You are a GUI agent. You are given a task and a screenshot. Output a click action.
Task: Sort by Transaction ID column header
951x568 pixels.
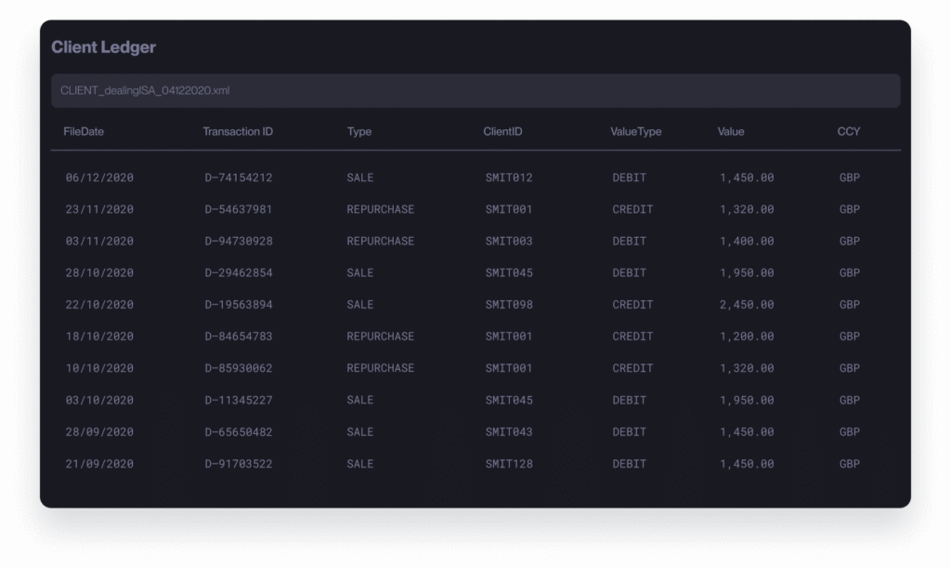point(238,132)
